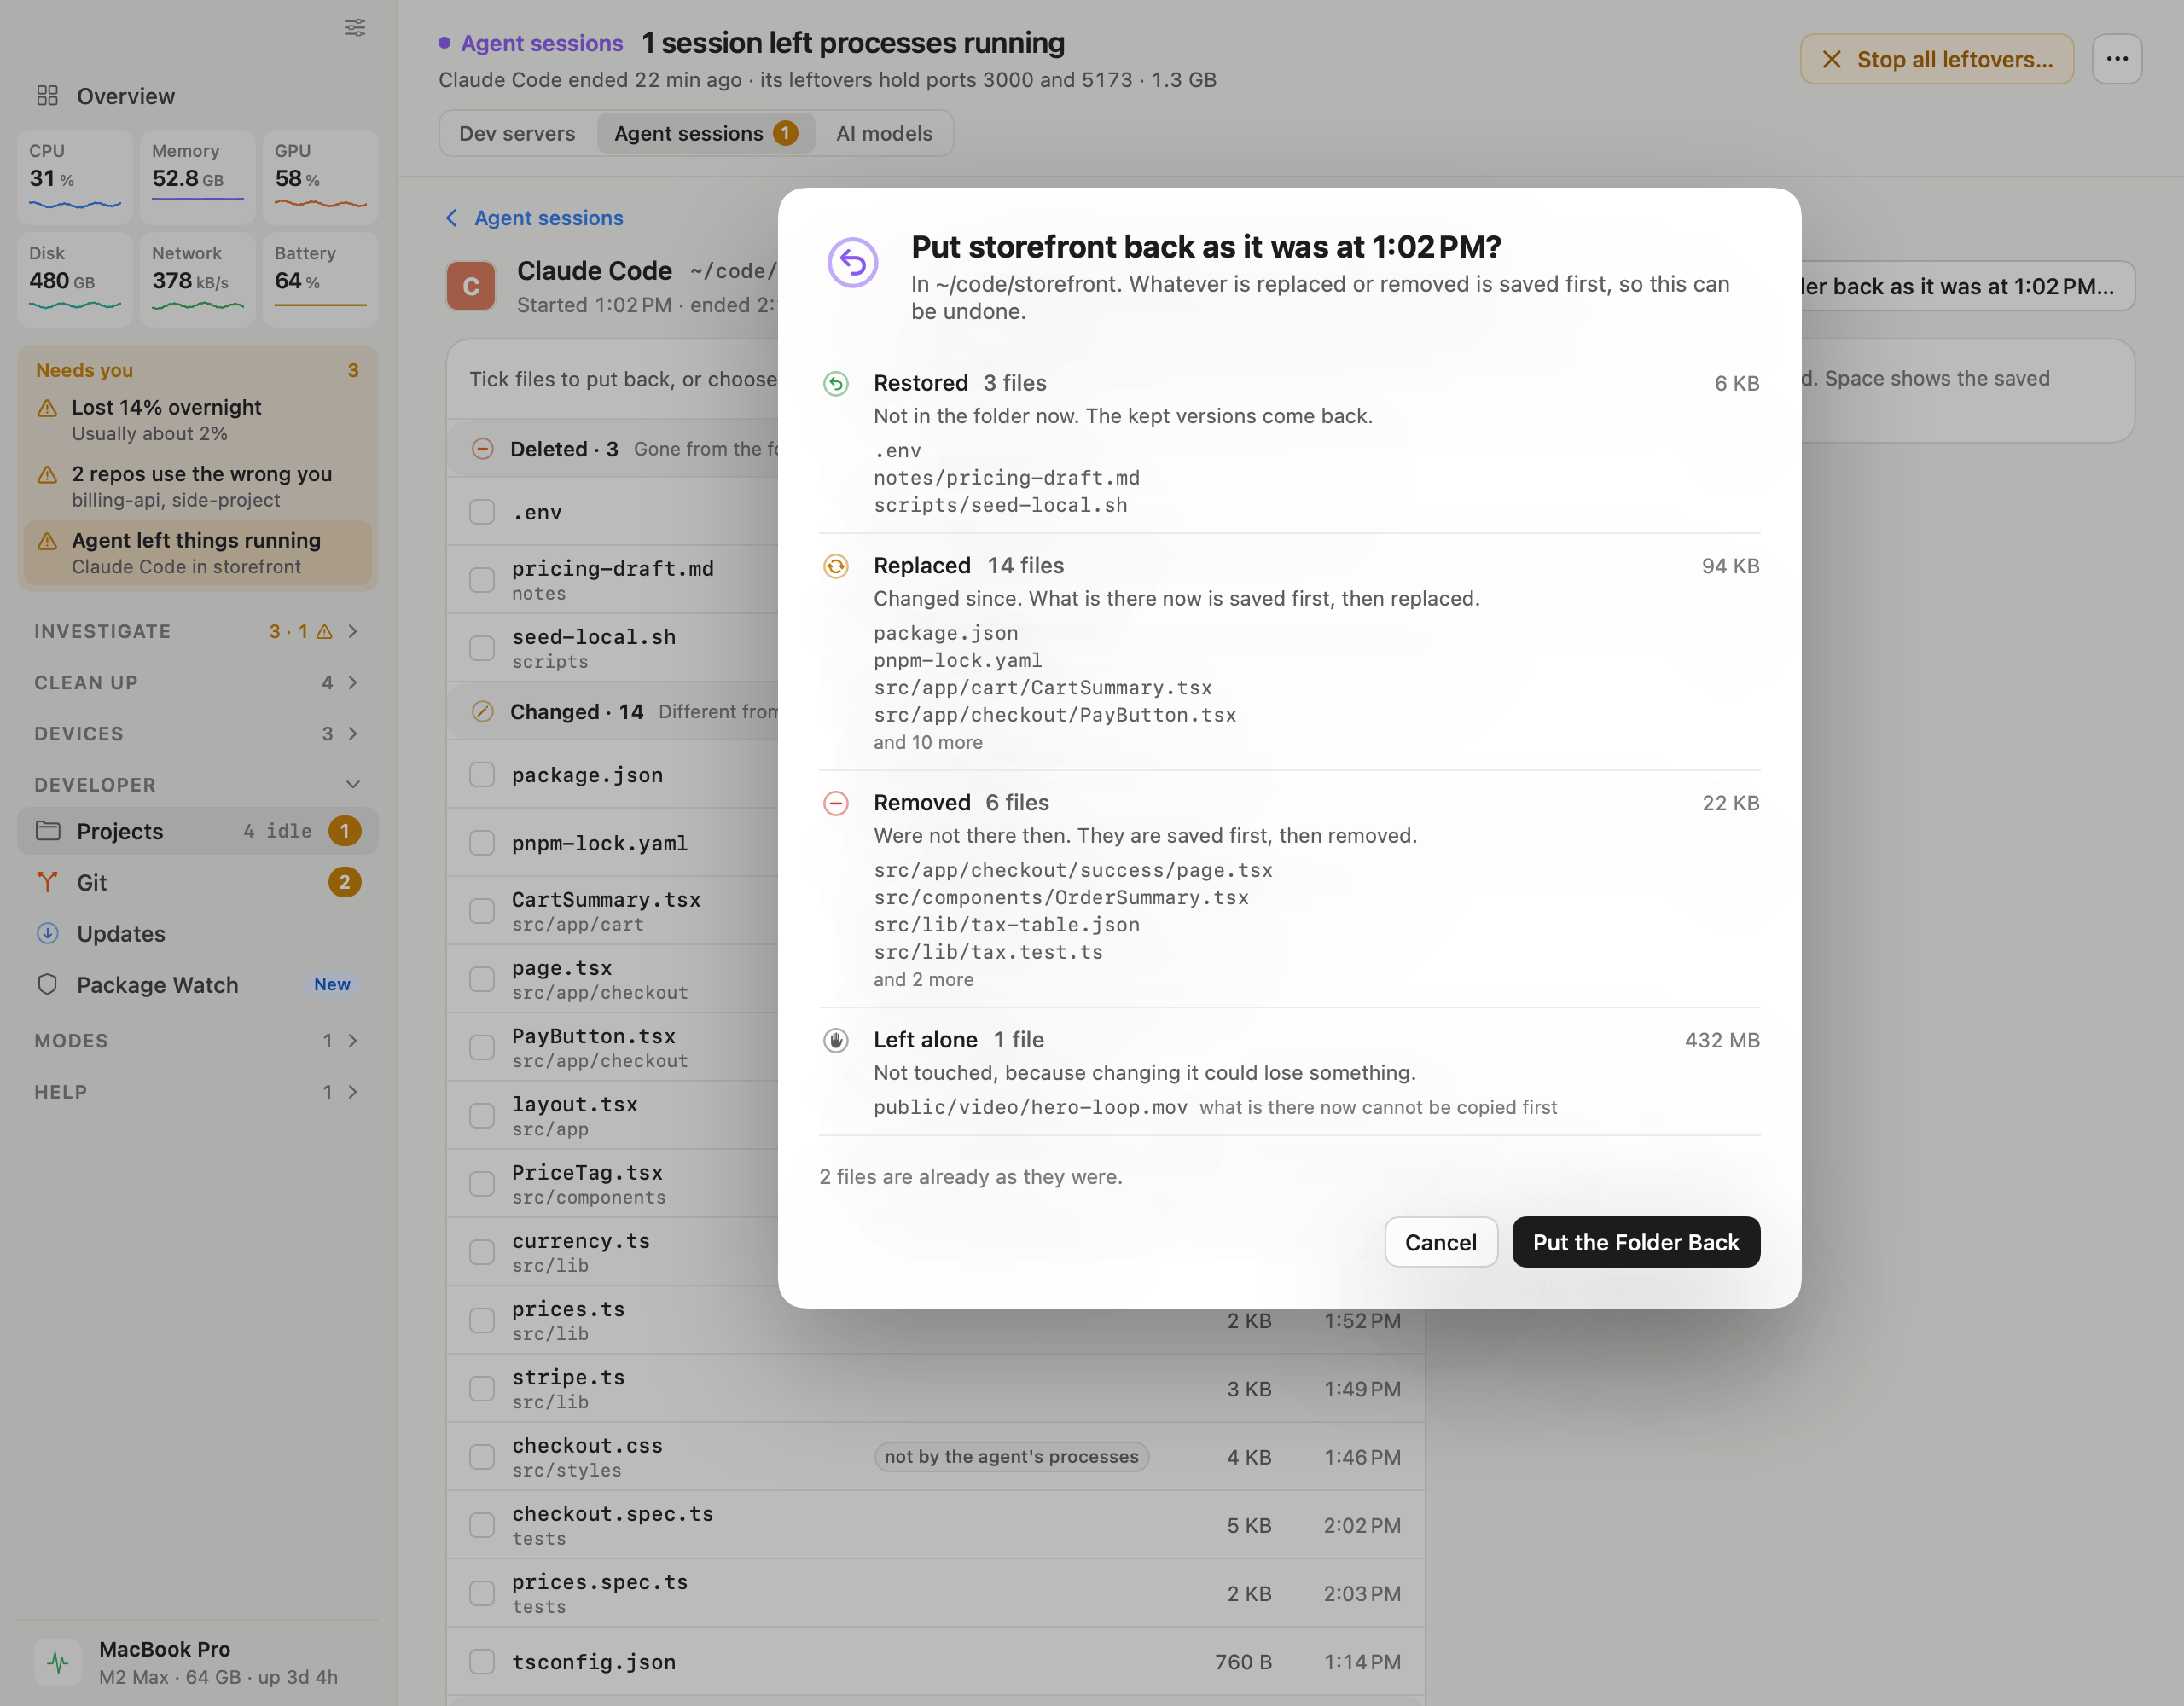Switch to the Dev servers tab

pyautogui.click(x=517, y=133)
